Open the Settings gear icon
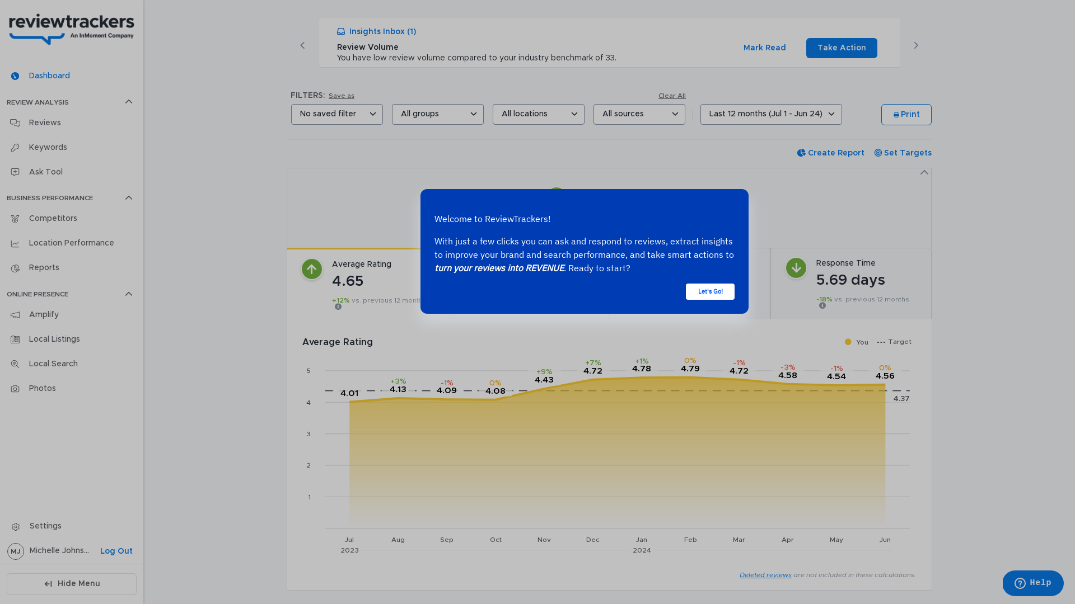Viewport: 1075px width, 604px height. 16,527
